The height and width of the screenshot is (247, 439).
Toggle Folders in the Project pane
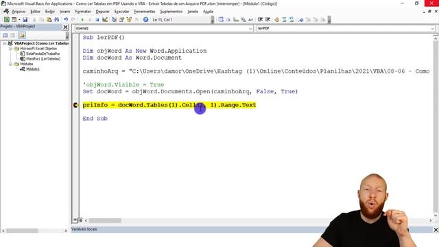pos(22,35)
